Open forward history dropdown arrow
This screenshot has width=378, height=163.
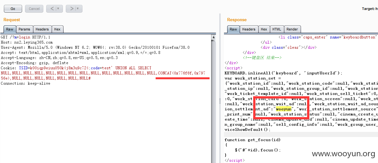pos(79,9)
